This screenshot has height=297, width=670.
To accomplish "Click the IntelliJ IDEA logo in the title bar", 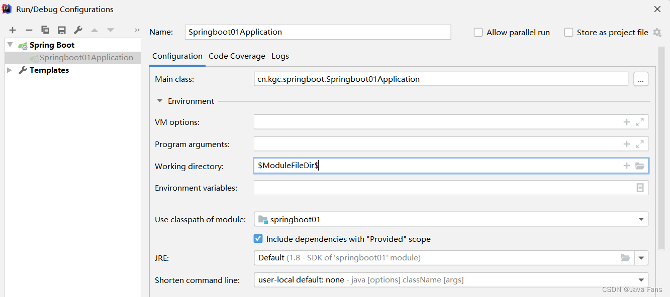I will pyautogui.click(x=7, y=9).
